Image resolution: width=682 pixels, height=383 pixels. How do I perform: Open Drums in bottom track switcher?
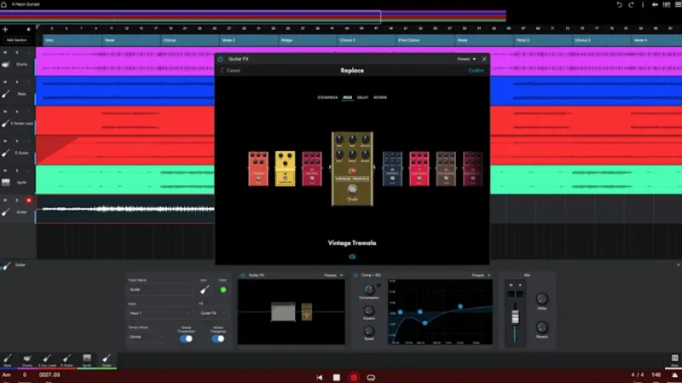pos(27,360)
